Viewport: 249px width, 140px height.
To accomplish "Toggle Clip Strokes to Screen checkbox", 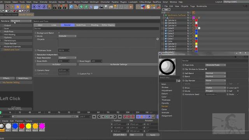I will point(206,69).
